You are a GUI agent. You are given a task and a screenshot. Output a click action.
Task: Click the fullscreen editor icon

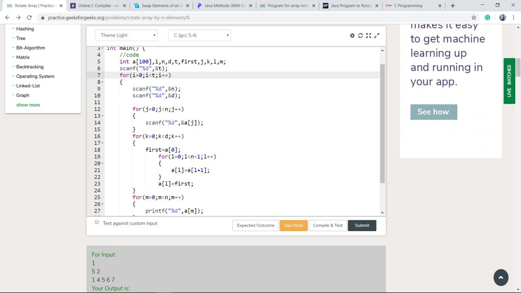coord(368,35)
